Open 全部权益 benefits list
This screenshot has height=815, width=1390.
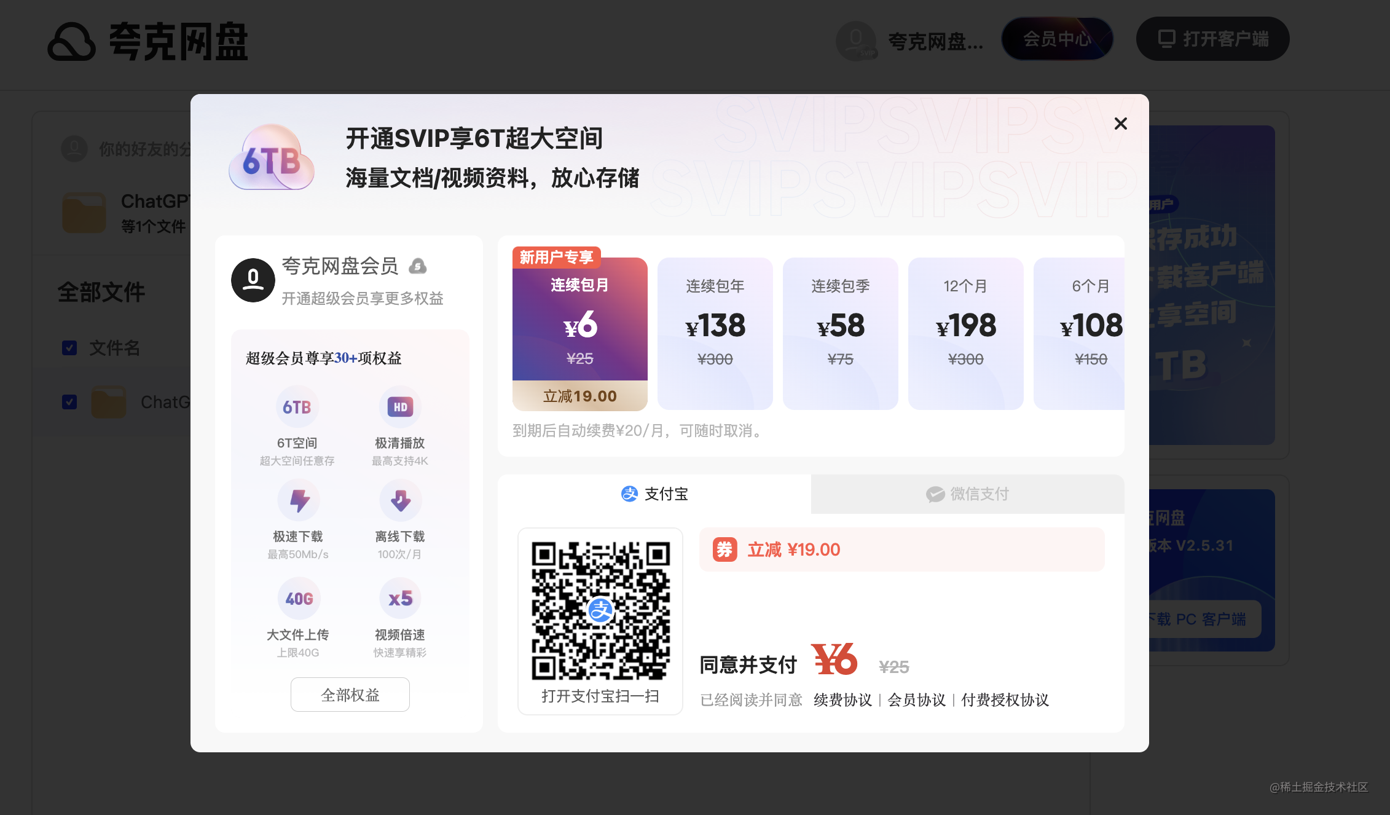click(x=350, y=695)
